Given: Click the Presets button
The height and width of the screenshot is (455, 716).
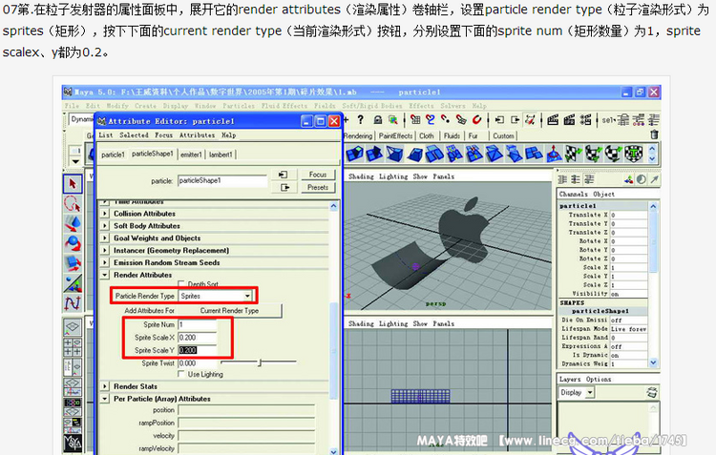Looking at the screenshot, I should 318,187.
